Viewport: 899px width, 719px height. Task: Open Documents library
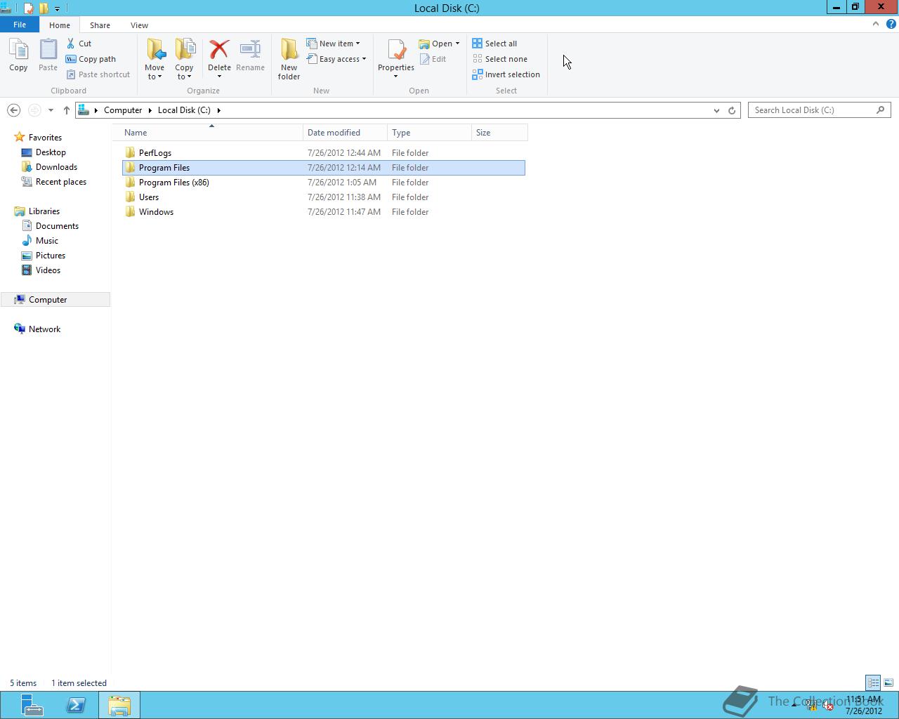tap(57, 226)
